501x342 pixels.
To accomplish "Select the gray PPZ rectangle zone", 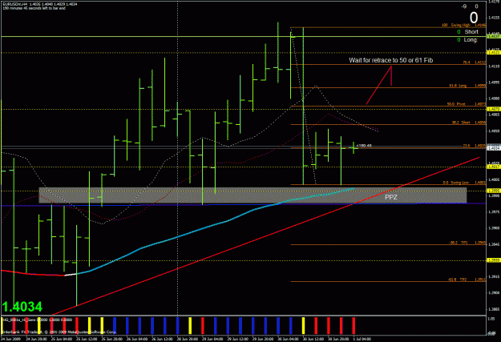I will pyautogui.click(x=253, y=195).
